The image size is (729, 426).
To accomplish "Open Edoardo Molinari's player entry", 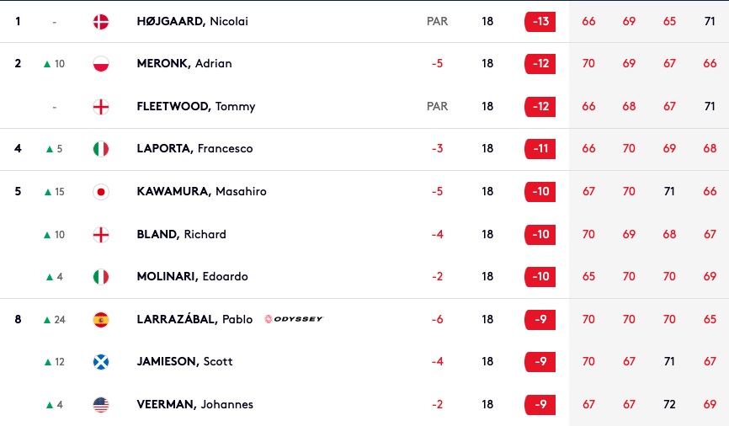I will (192, 276).
